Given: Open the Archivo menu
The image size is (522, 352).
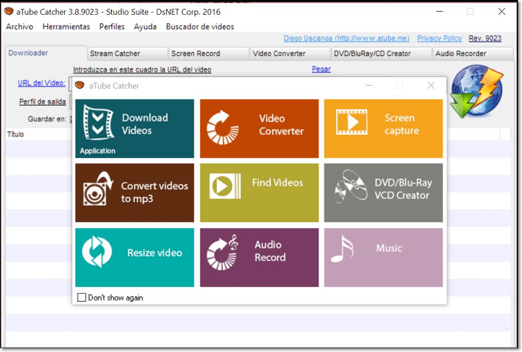Looking at the screenshot, I should tap(19, 27).
